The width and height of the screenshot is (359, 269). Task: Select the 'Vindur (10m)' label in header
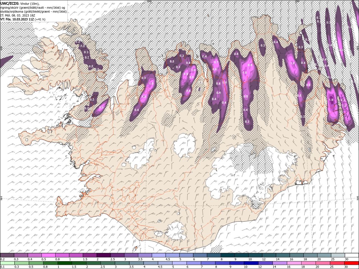(30, 3)
